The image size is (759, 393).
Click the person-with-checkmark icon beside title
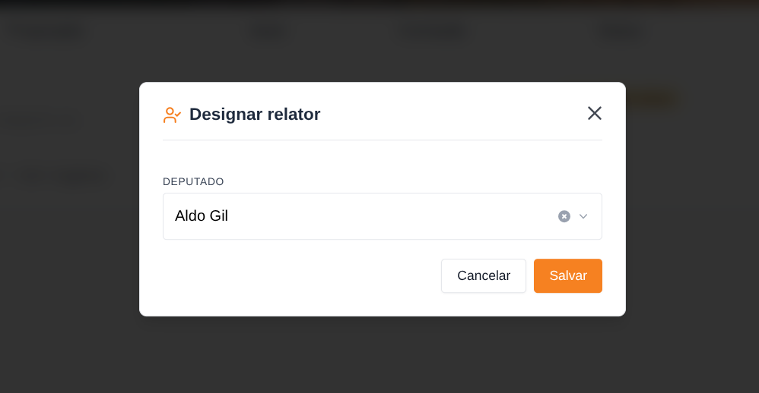pos(172,115)
